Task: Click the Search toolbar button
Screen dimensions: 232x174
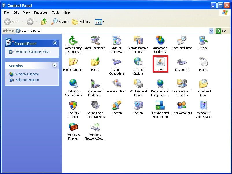Action: 60,22
